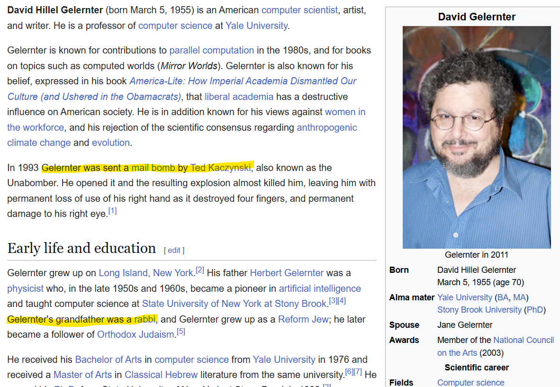The width and height of the screenshot is (560, 387).
Task: Visit 'Stony Brook University' in the infobox
Action: [479, 310]
